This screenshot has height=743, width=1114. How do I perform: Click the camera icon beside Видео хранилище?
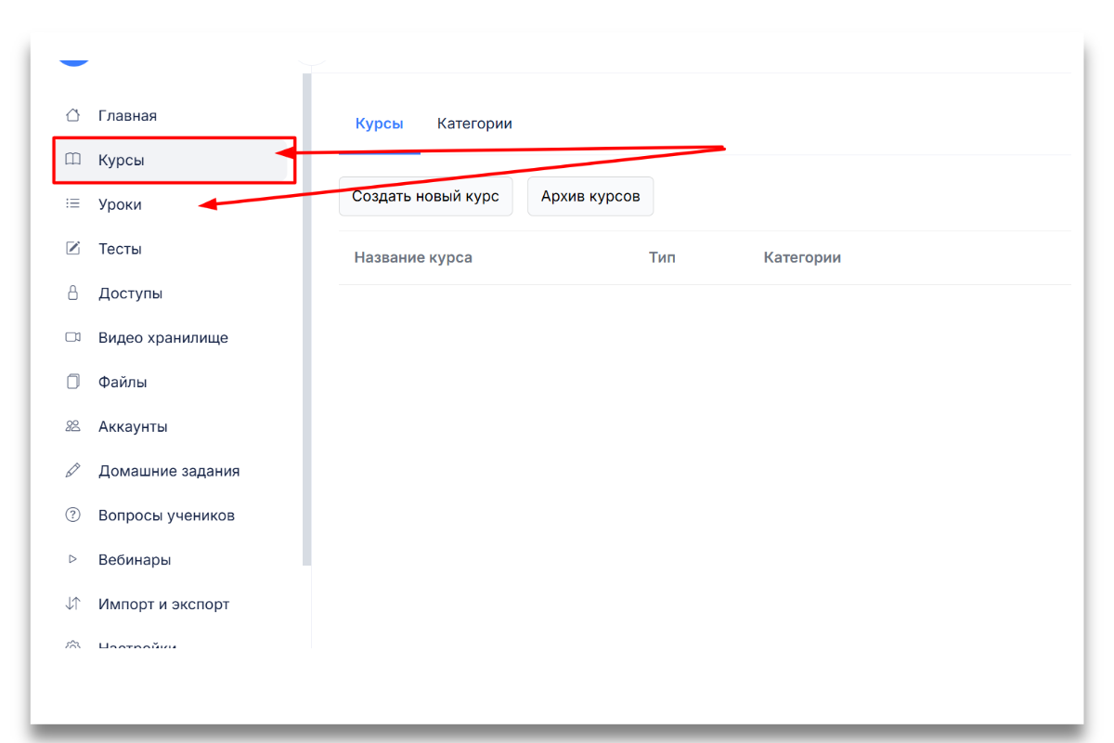click(72, 337)
